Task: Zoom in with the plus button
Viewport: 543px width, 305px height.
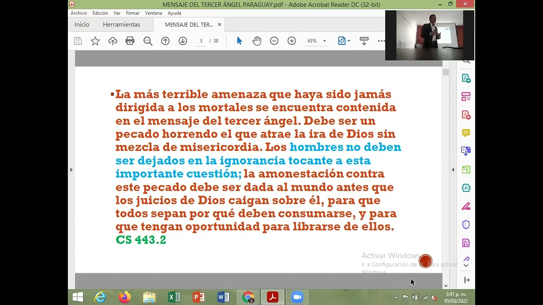Action: (x=291, y=41)
